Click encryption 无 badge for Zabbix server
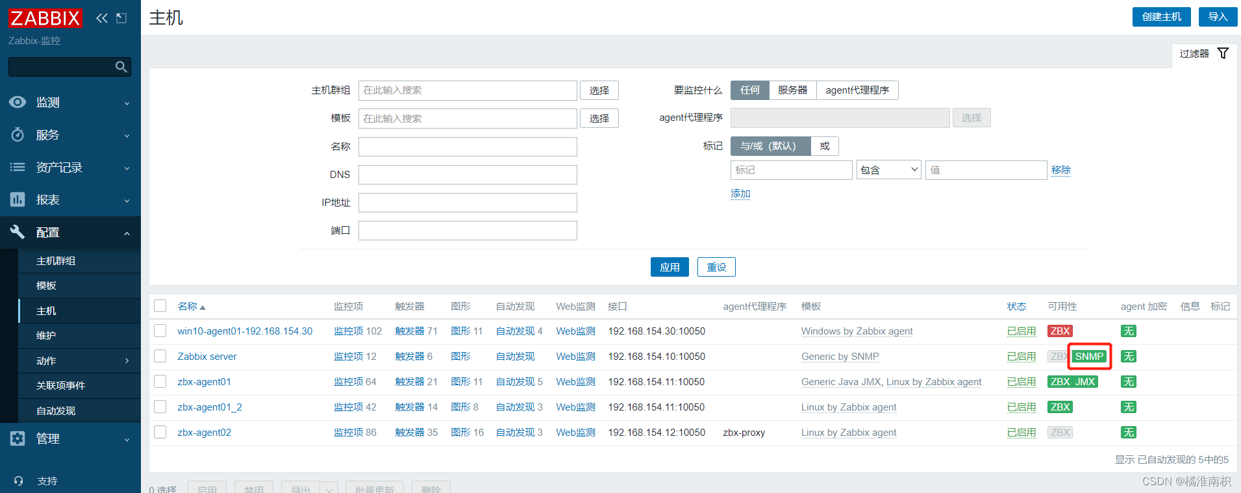The height and width of the screenshot is (493, 1241). (x=1129, y=357)
